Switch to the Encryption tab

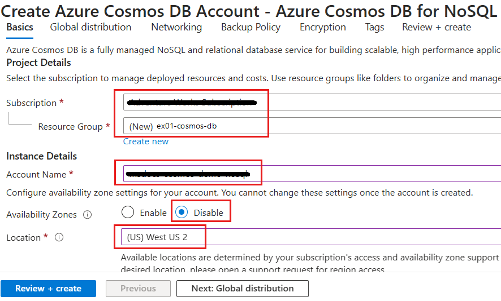322,27
